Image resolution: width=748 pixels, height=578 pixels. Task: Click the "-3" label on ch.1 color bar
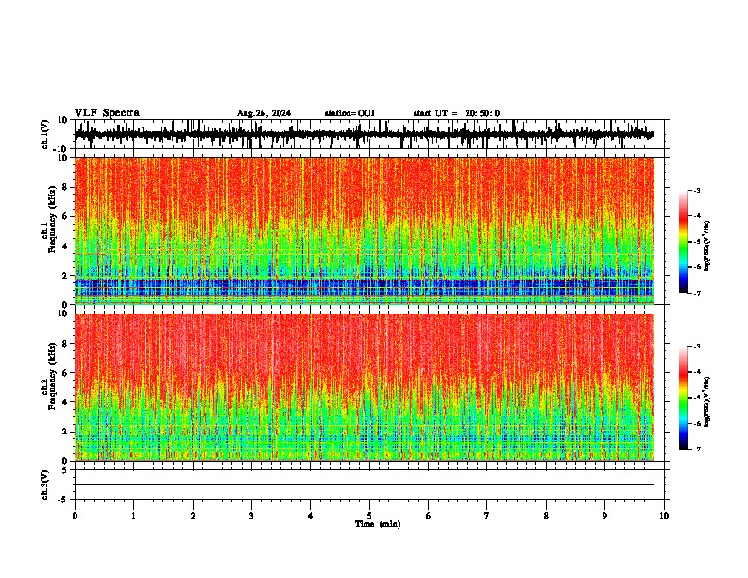tap(696, 191)
